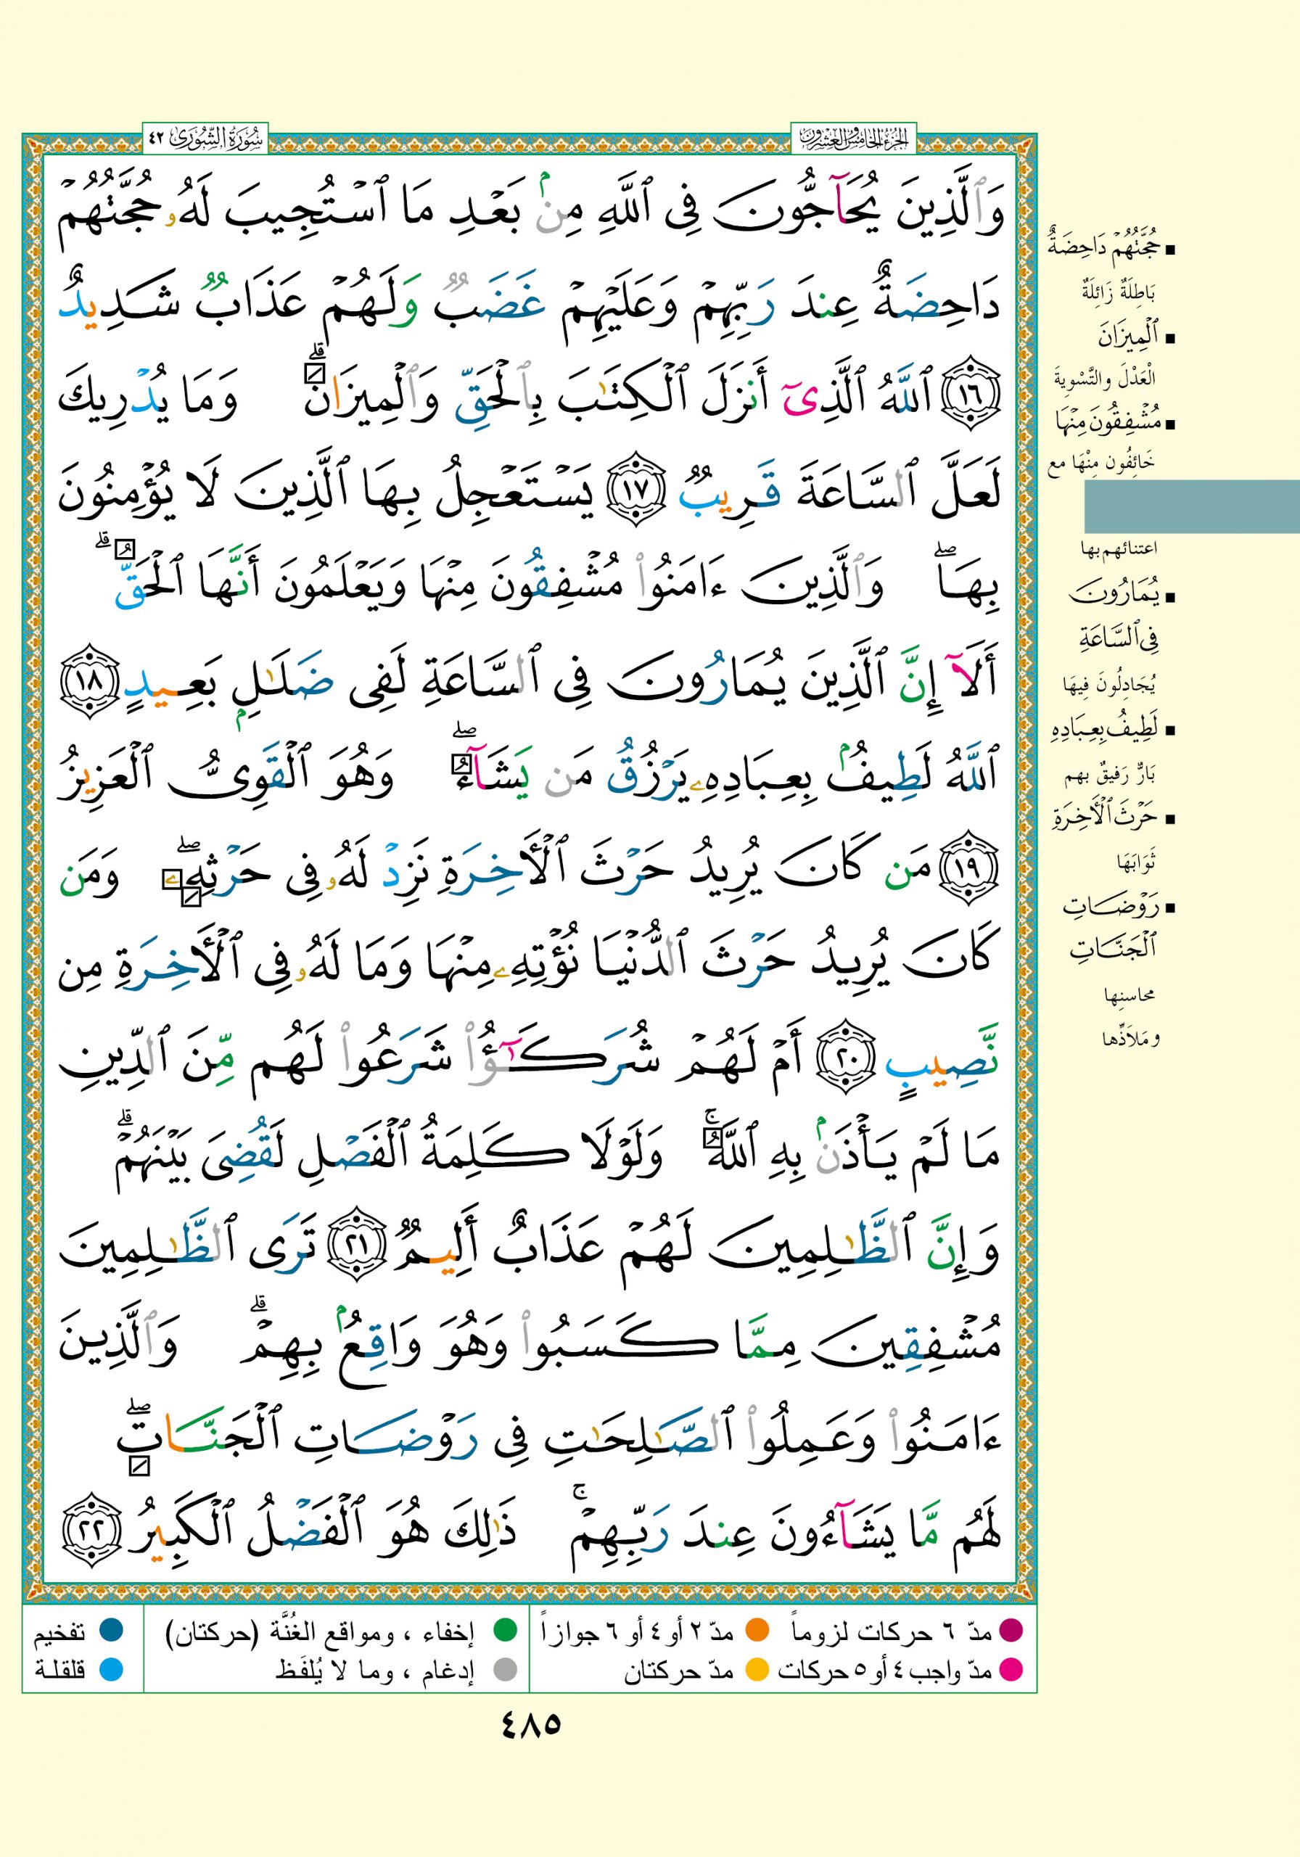Click the Surah Ash-Shura header label
Viewport: 1300px width, 1857px height.
coord(205,139)
